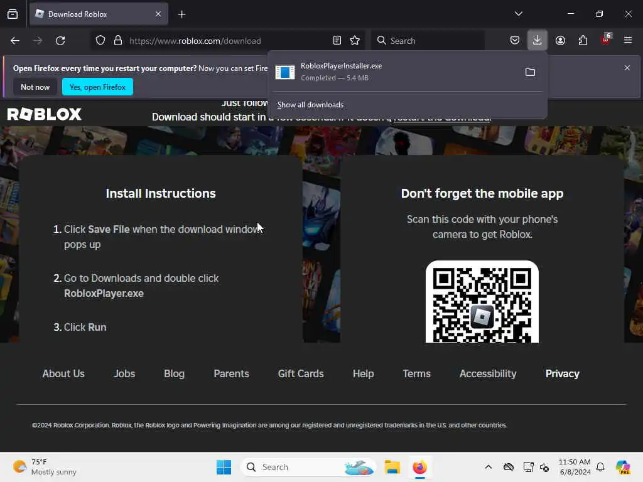Select the Download Roblox tab
The height and width of the screenshot is (482, 643).
tap(99, 14)
